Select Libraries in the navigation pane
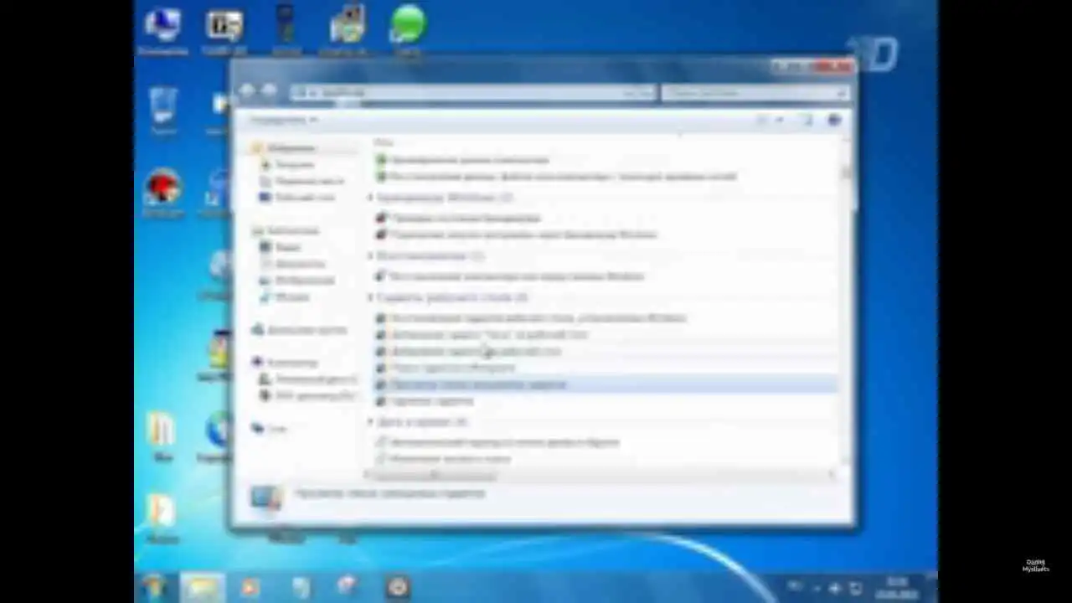Screen dimensions: 1072x603 pos(286,230)
